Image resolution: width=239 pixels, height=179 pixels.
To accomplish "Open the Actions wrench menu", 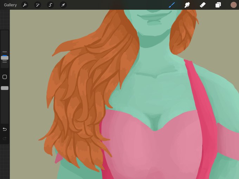I will point(25,5).
